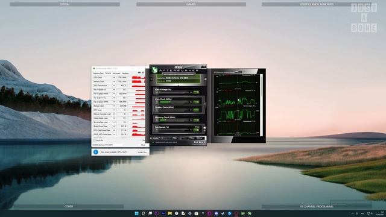The width and height of the screenshot is (386, 217).
Task: Click the Shader Clock slider
Action: pos(174,110)
